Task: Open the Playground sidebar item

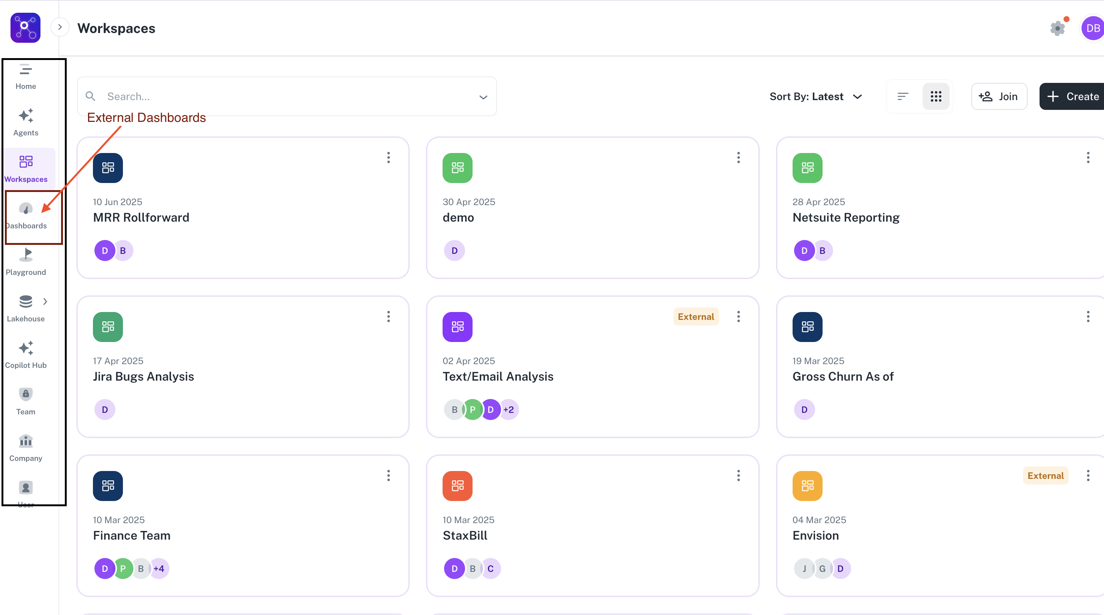Action: 26,262
